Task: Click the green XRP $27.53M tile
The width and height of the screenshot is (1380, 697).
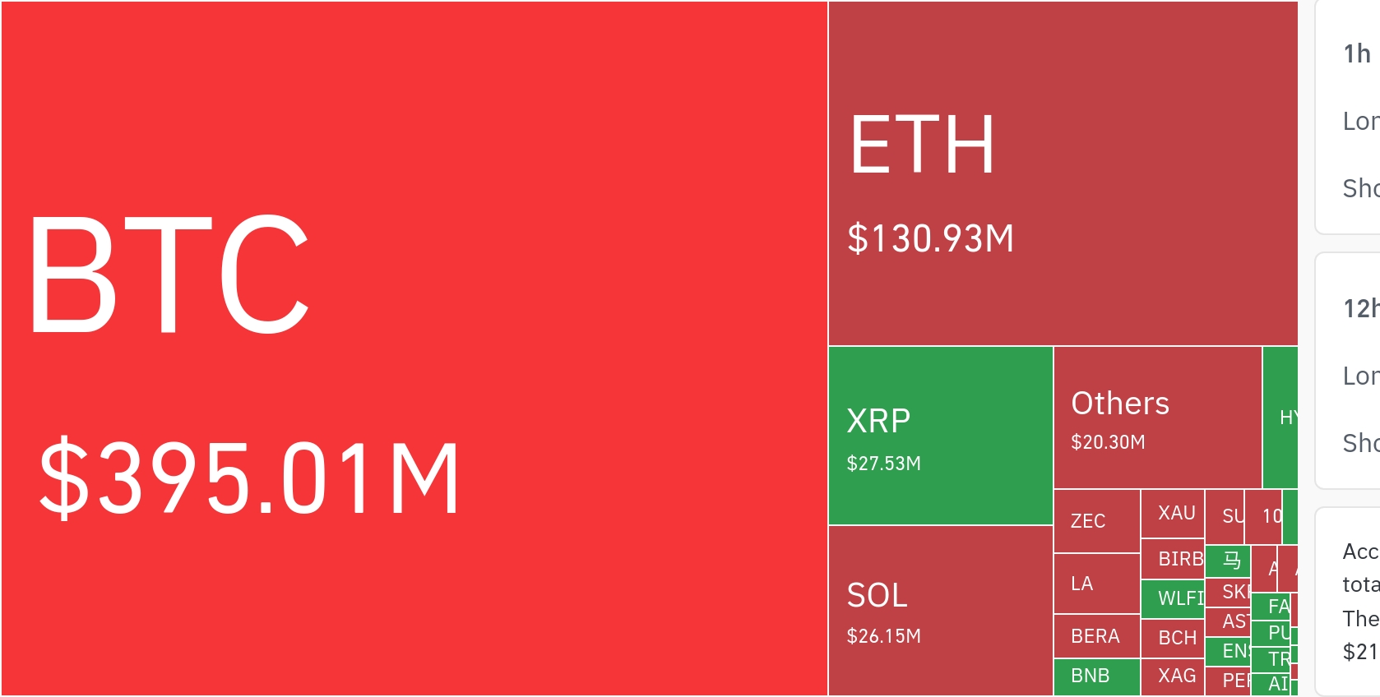Action: pos(940,436)
